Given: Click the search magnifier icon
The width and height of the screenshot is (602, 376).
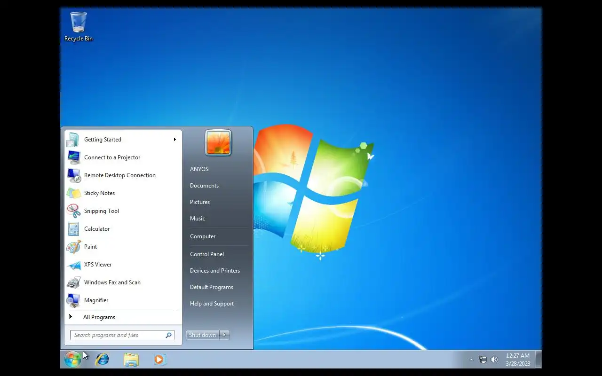Looking at the screenshot, I should coord(168,335).
